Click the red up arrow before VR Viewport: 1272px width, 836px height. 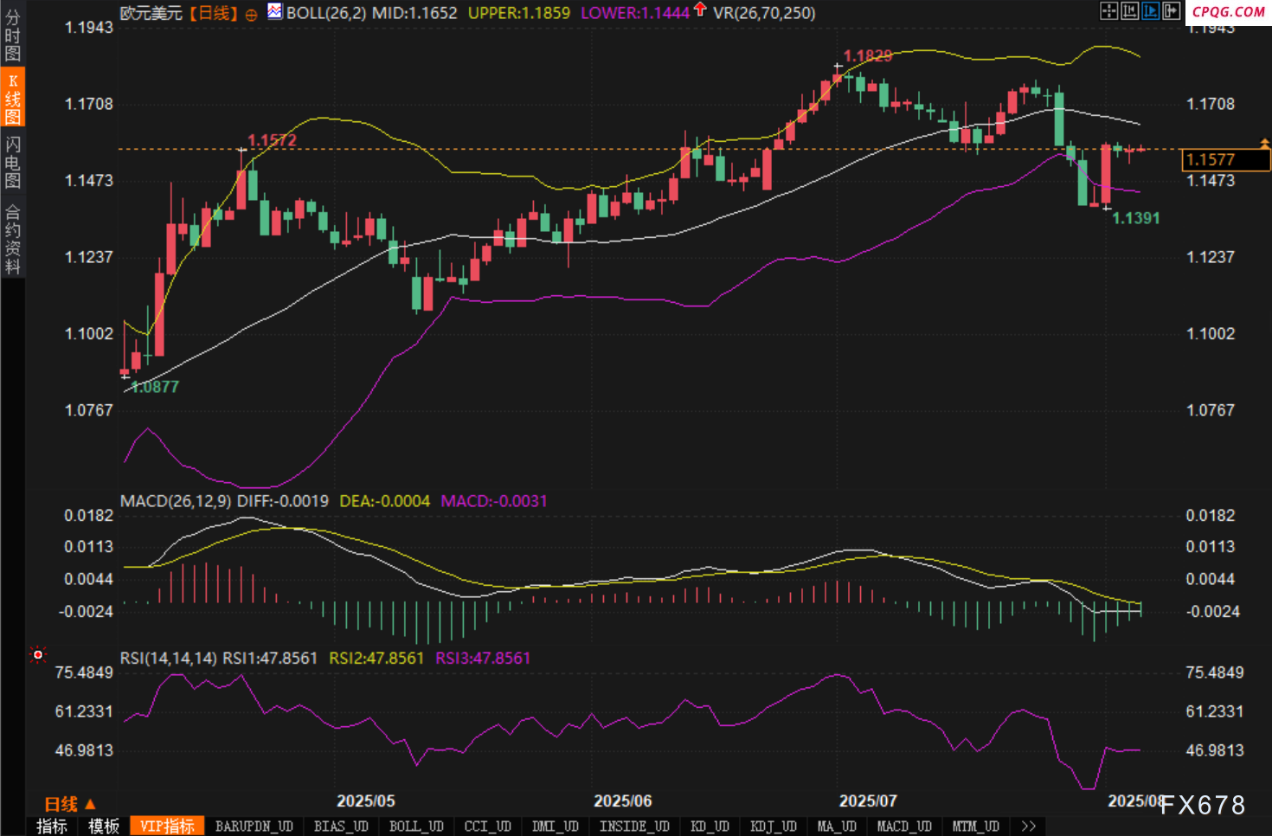pyautogui.click(x=700, y=10)
